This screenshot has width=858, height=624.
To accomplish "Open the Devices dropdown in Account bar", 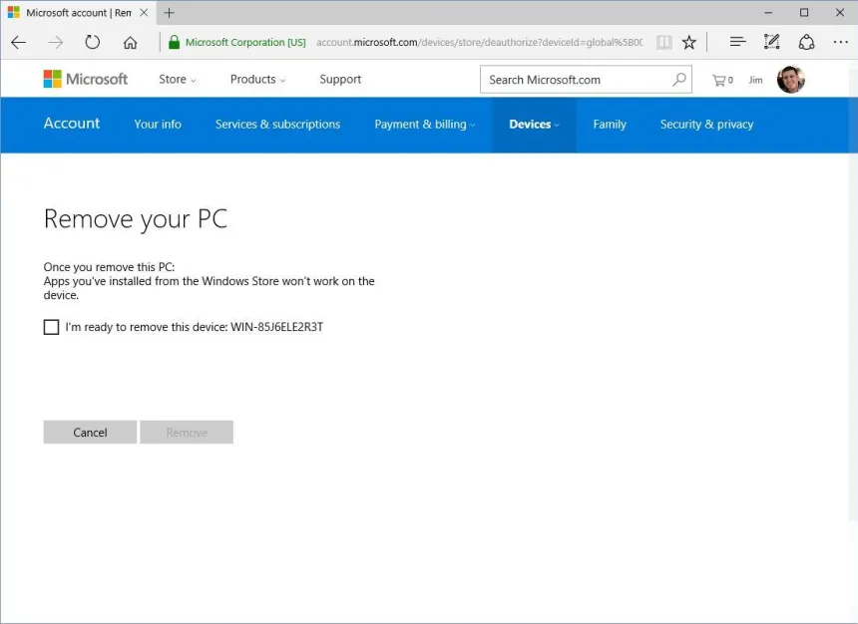I will tap(534, 125).
